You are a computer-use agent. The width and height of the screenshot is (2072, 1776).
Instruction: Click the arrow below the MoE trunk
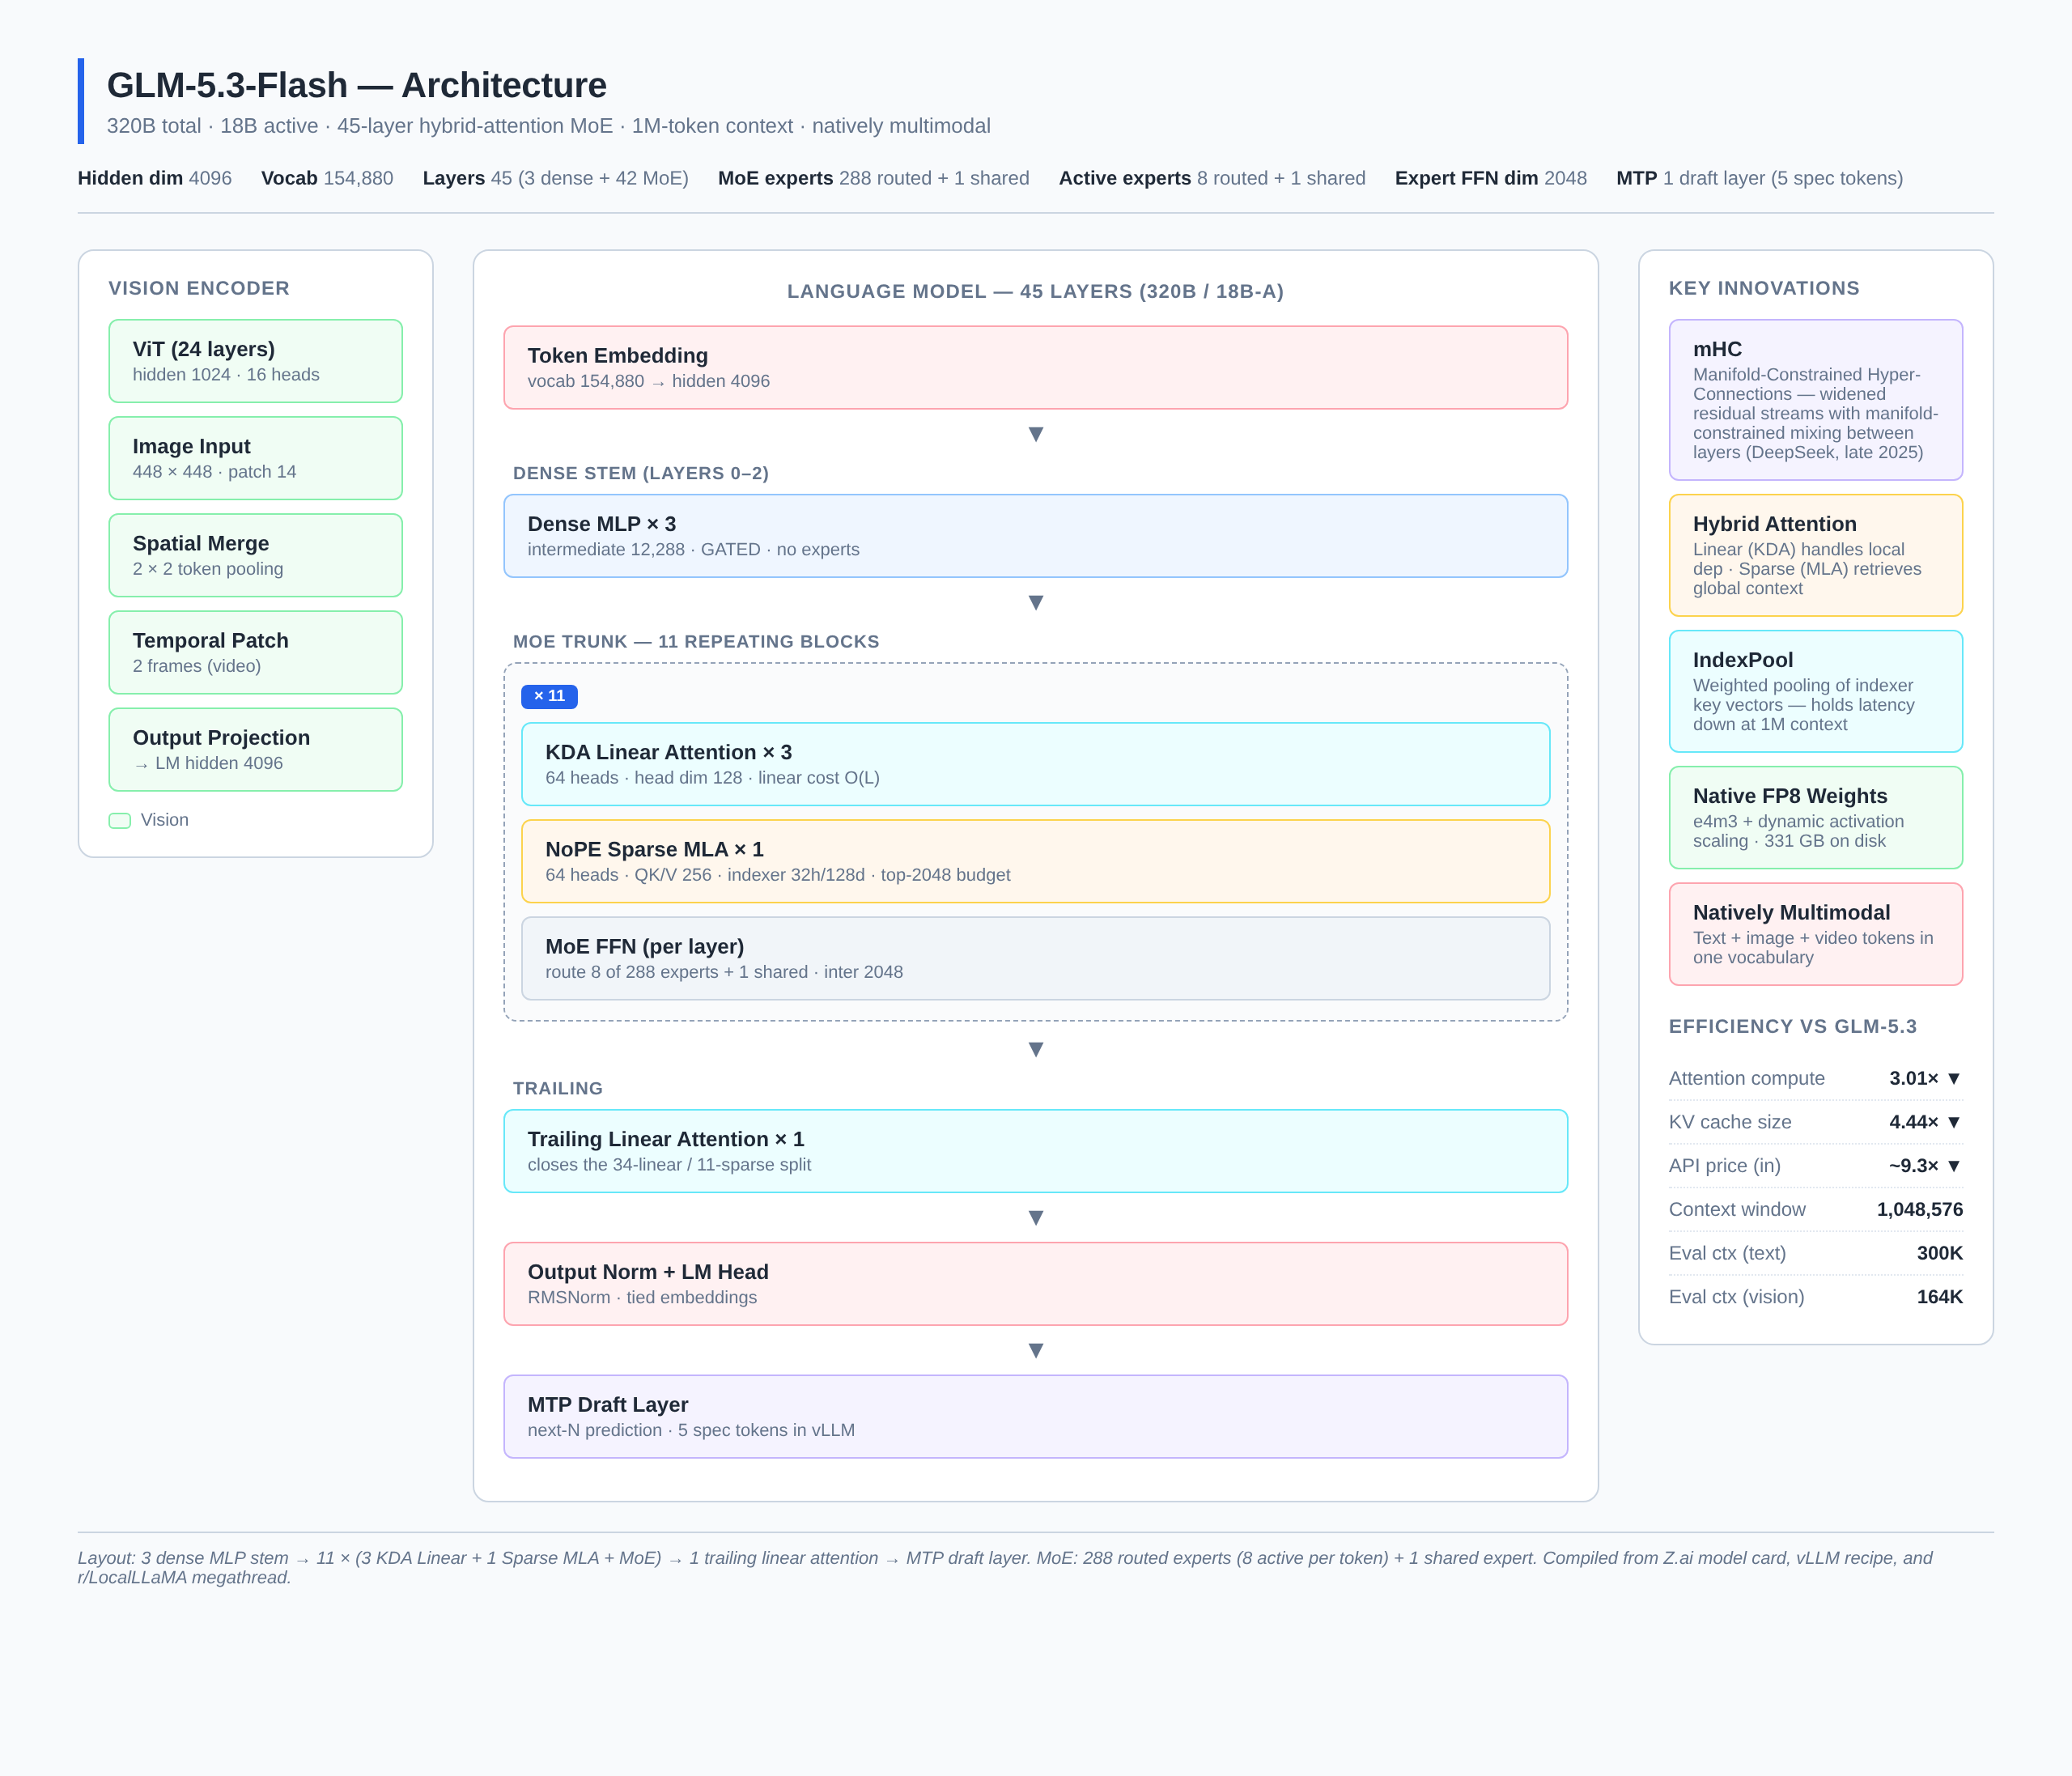[1036, 1049]
